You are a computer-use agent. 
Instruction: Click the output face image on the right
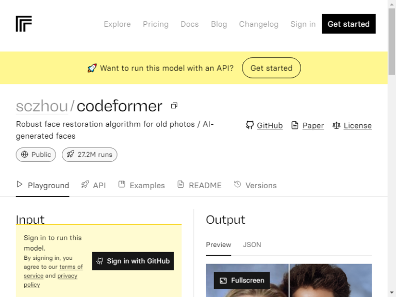tap(331, 280)
